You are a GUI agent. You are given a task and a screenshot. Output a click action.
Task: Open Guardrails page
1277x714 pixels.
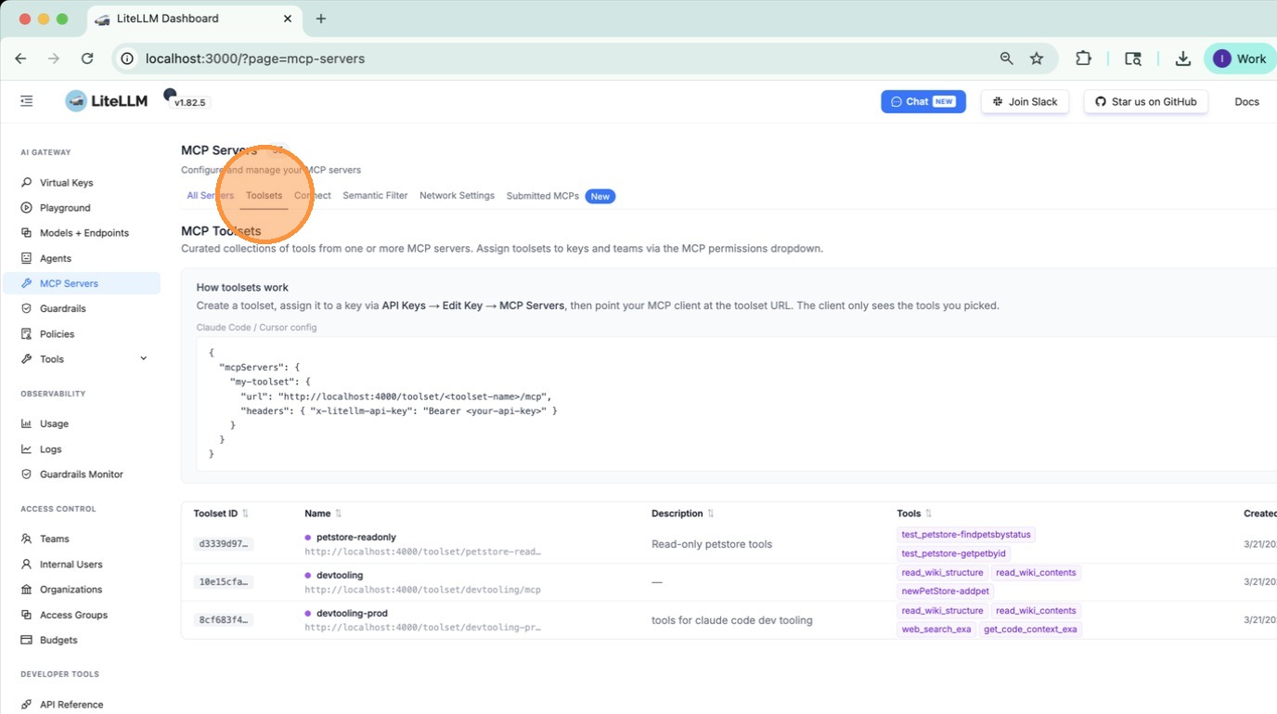[x=62, y=308]
